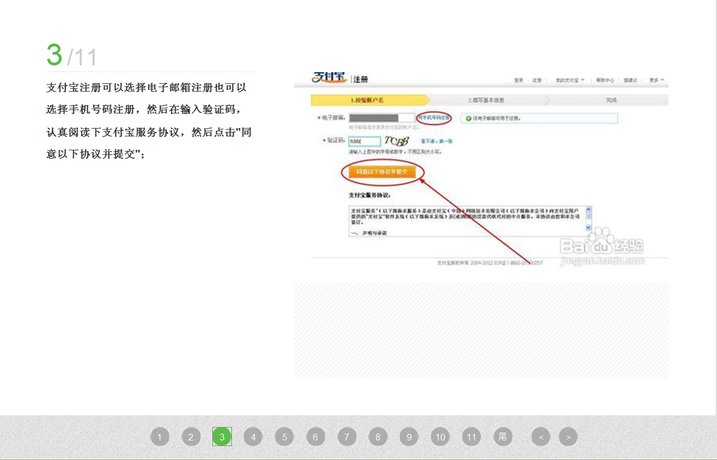Image resolution: width=717 pixels, height=460 pixels.
Task: Go to slide 10 in the pager
Action: point(440,437)
